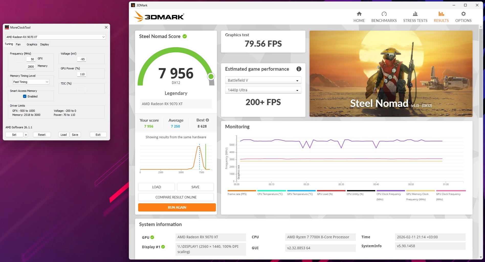The height and width of the screenshot is (262, 485).
Task: Focus the Memory frequency field showing 2800
Action: [x=31, y=67]
